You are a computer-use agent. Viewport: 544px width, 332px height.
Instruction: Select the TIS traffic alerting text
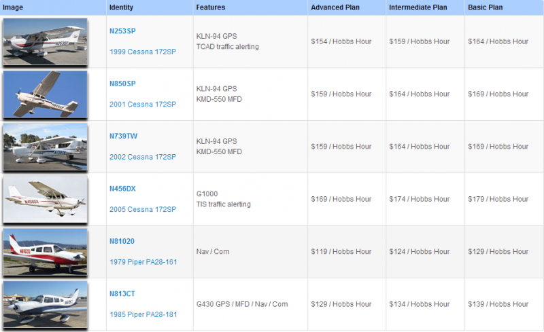[224, 204]
